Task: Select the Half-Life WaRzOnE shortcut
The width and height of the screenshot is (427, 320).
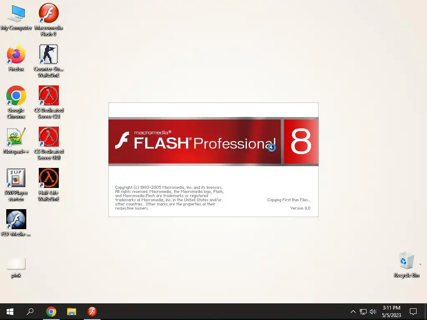Action: coord(48,185)
